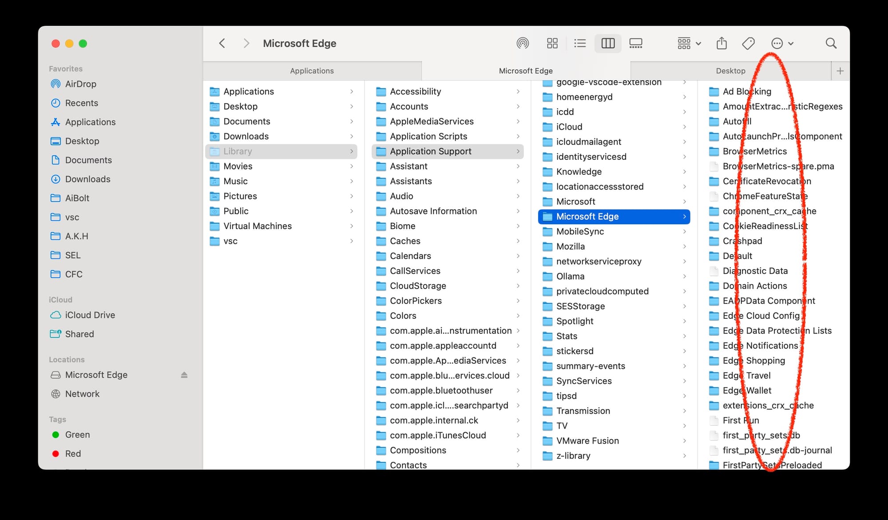Select the Red tag
Image resolution: width=888 pixels, height=520 pixels.
tap(73, 454)
